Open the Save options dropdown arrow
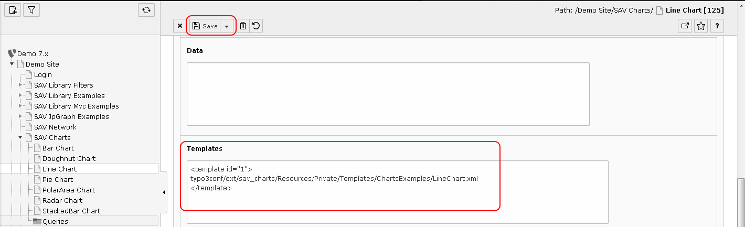 click(227, 26)
